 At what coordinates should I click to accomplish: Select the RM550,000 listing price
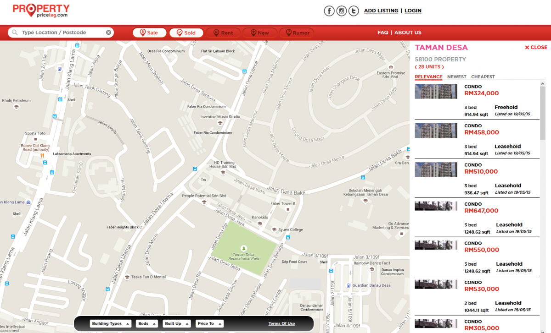(482, 250)
